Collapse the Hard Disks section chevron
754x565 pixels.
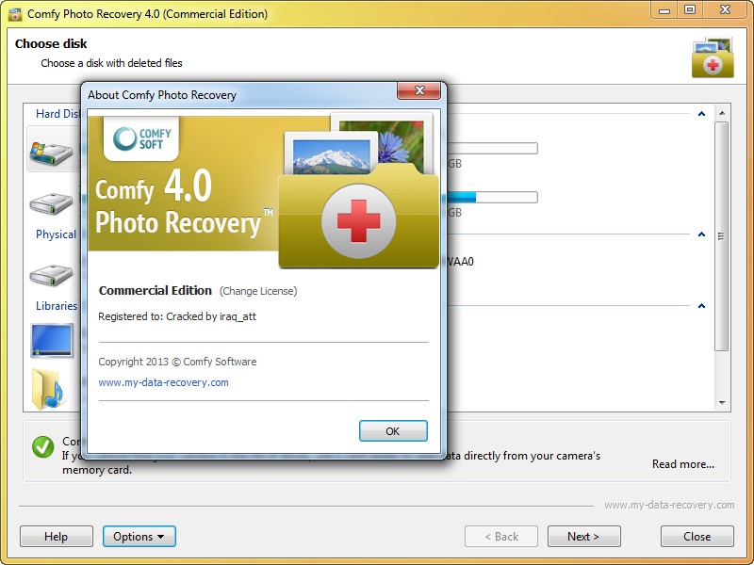coord(701,114)
